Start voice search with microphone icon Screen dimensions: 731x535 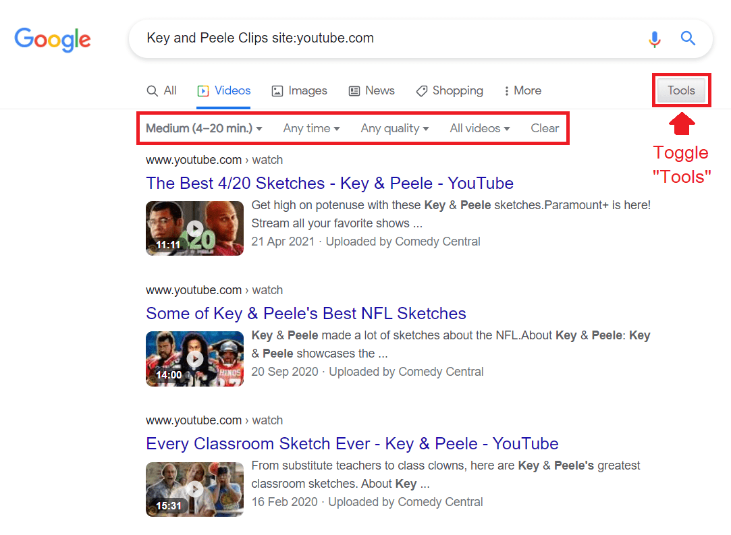pos(655,39)
